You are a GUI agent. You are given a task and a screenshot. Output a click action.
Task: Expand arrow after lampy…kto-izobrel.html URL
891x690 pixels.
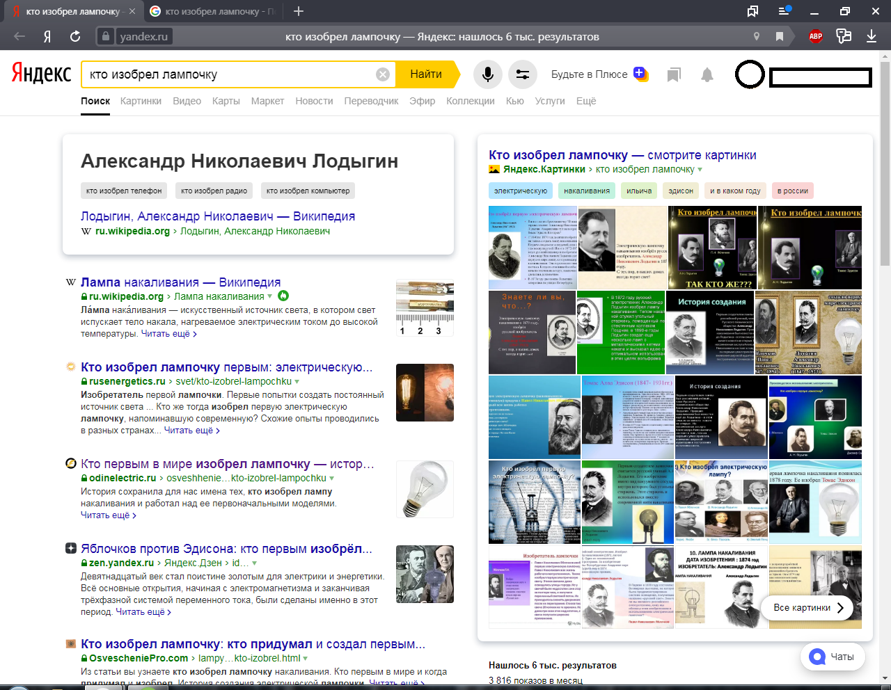305,659
